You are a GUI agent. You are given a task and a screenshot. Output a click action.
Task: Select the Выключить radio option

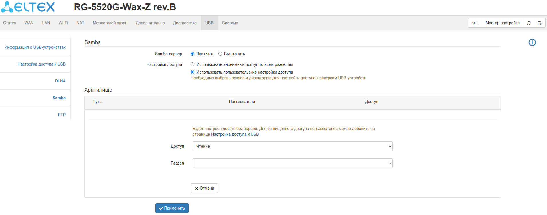(x=220, y=54)
